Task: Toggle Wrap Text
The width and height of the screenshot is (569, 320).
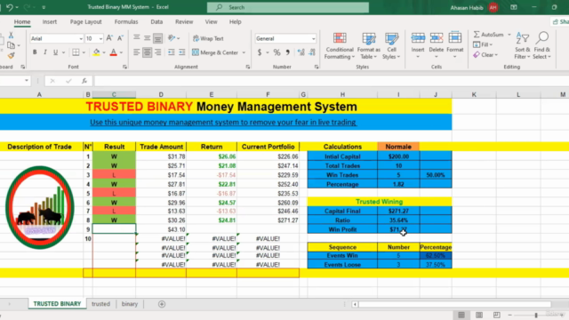Action: (208, 38)
